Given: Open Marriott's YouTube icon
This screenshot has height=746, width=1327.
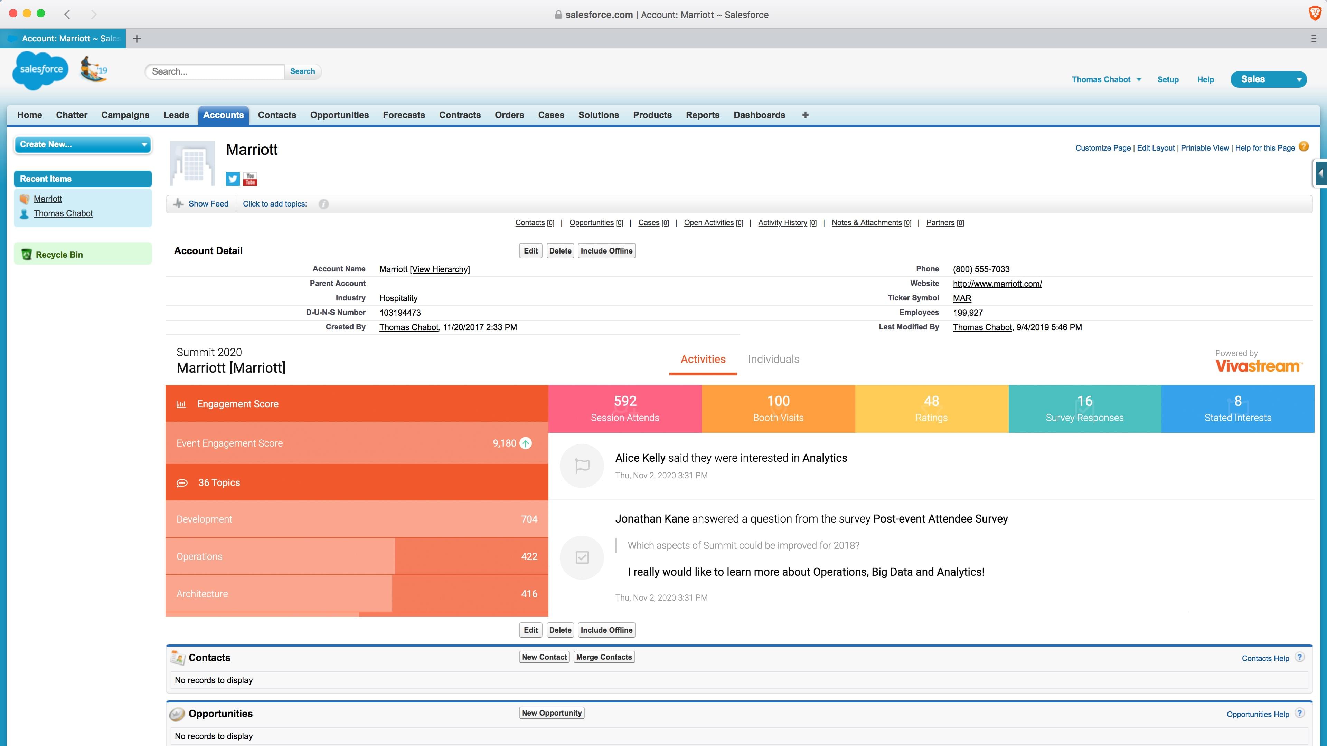Looking at the screenshot, I should (x=250, y=179).
